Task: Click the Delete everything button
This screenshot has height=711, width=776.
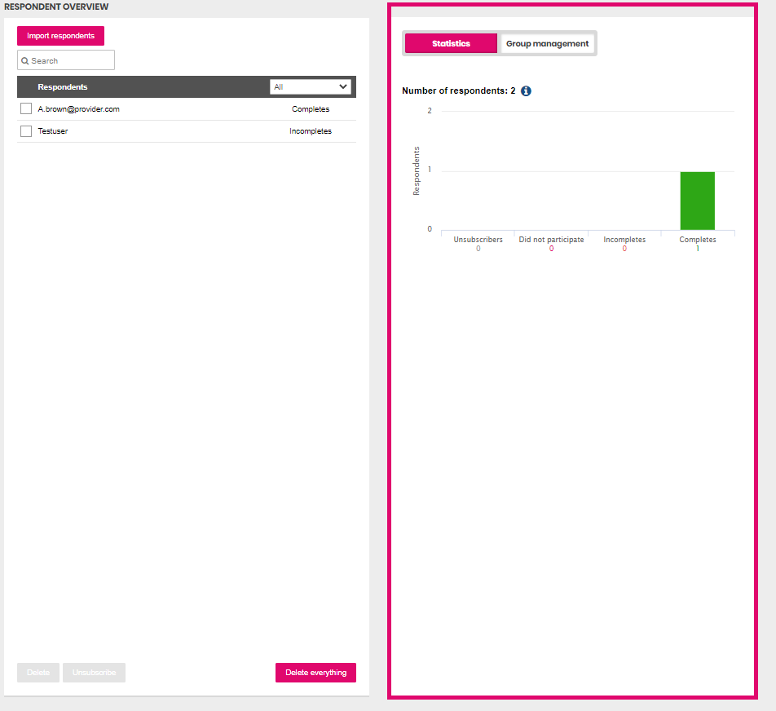Action: pyautogui.click(x=315, y=673)
